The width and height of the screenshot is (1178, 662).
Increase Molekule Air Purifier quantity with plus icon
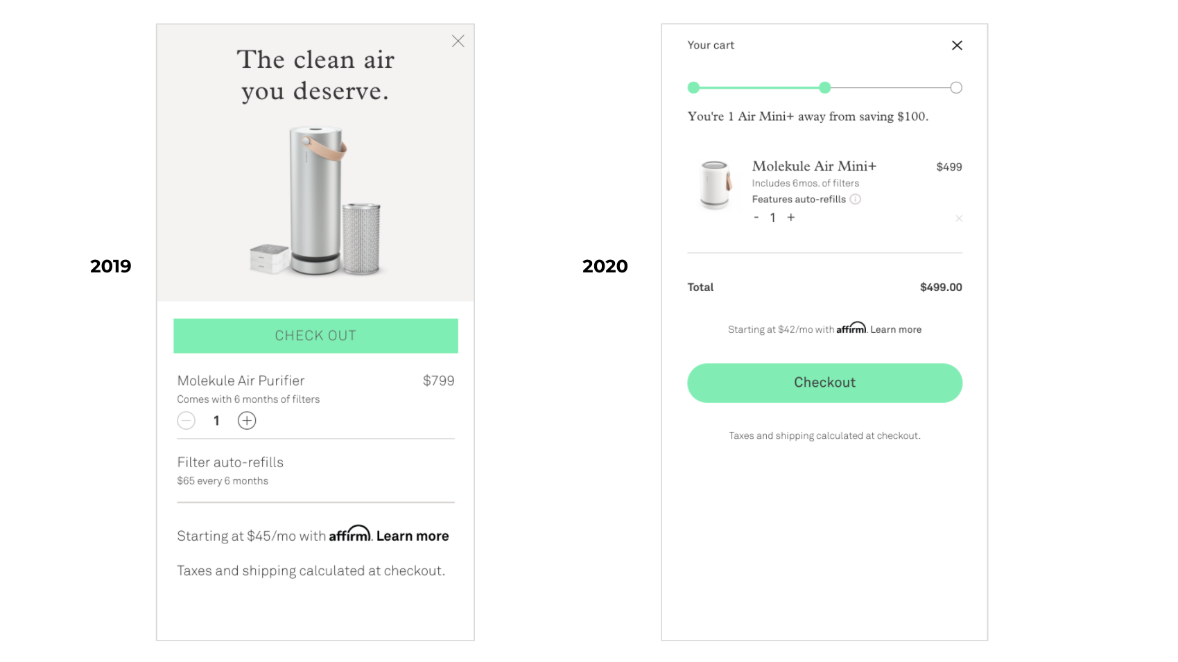tap(247, 420)
